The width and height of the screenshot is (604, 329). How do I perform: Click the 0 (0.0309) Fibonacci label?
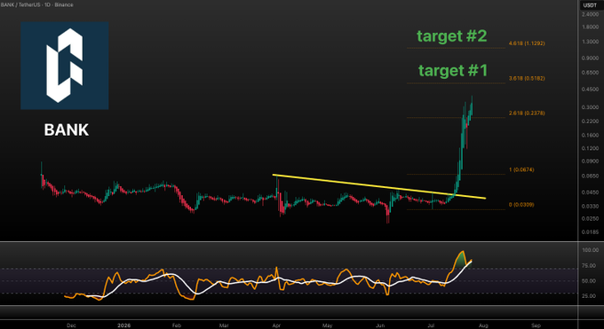pos(521,205)
